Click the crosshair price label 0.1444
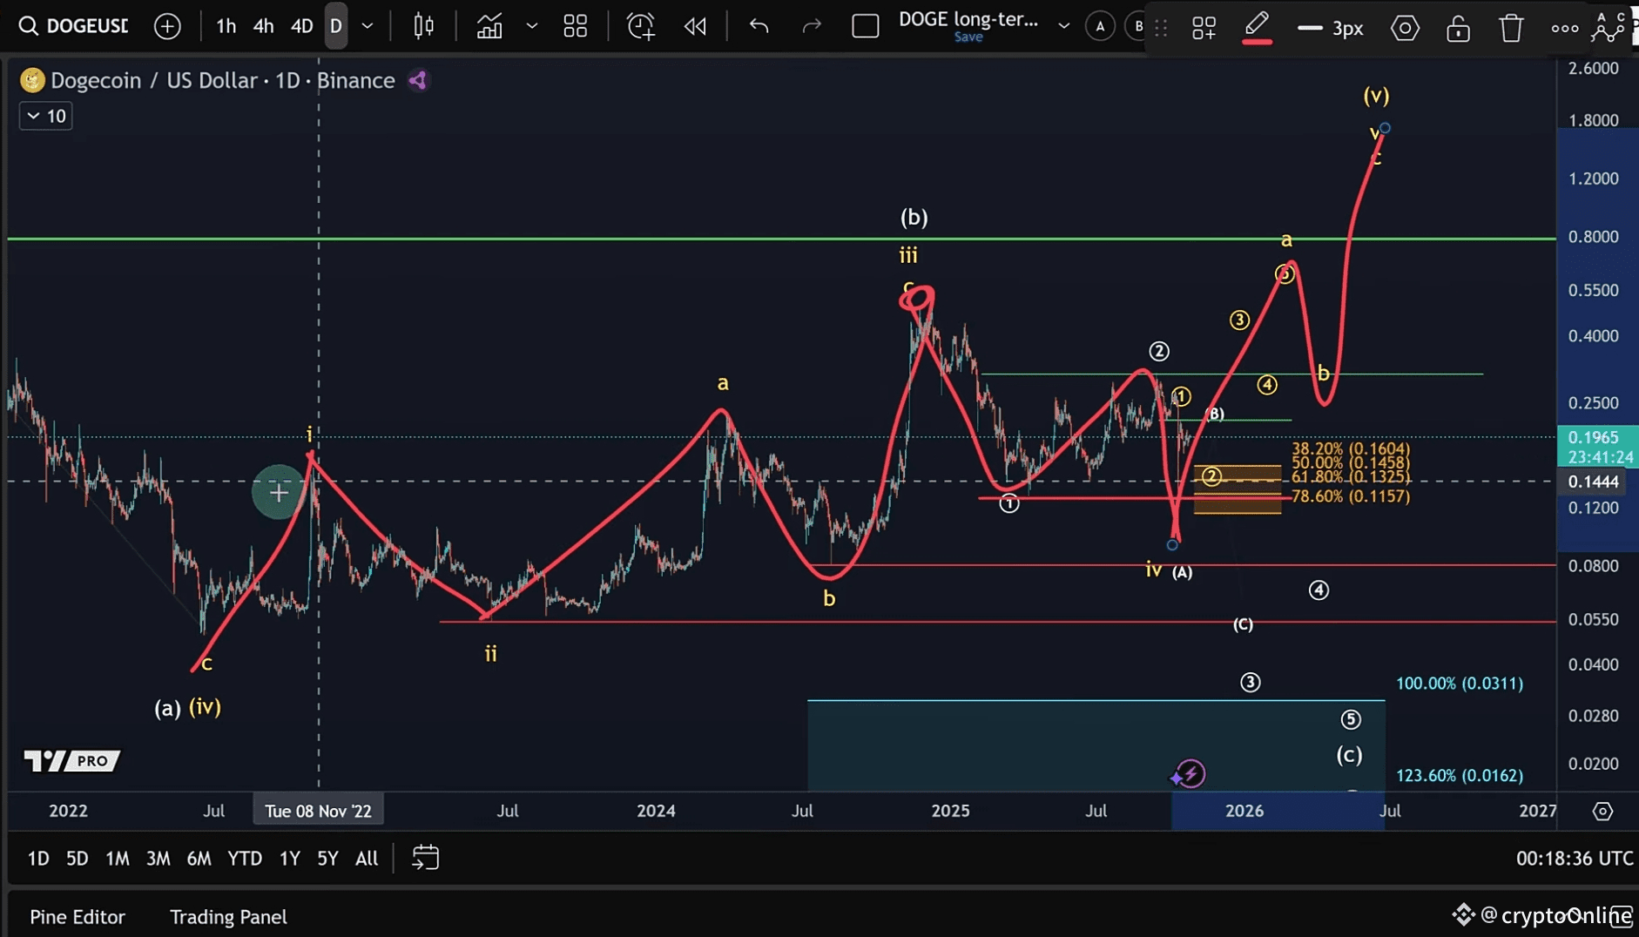 (x=1593, y=482)
